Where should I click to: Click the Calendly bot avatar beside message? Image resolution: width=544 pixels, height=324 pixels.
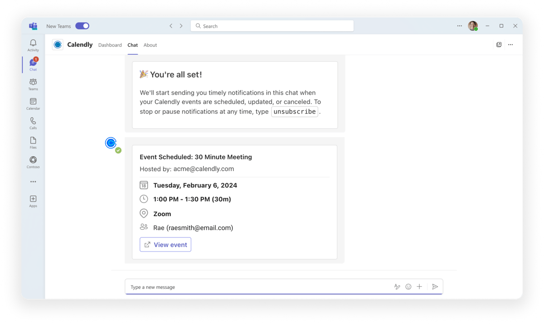111,143
